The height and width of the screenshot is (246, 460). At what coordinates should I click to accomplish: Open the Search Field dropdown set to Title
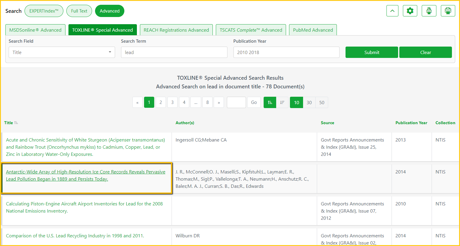coord(62,52)
